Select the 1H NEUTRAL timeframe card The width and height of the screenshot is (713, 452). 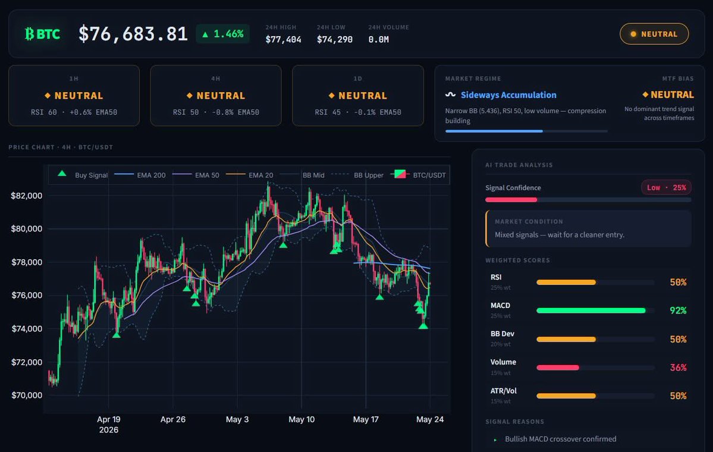74,96
